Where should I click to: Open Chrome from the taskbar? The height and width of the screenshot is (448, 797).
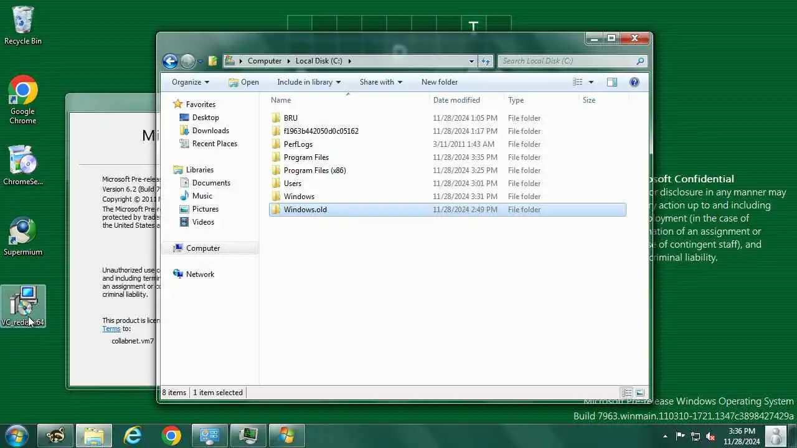pyautogui.click(x=171, y=436)
